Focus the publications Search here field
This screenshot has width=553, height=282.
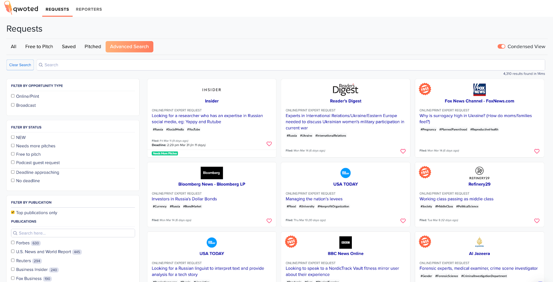pyautogui.click(x=73, y=233)
